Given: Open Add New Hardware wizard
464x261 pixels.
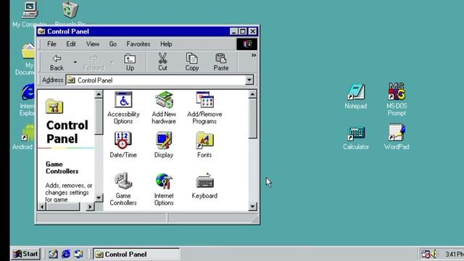Looking at the screenshot, I should (x=164, y=108).
